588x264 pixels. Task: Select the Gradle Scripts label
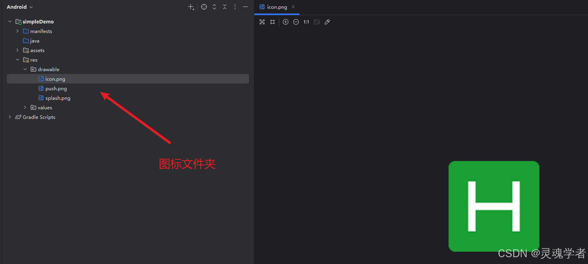point(39,117)
